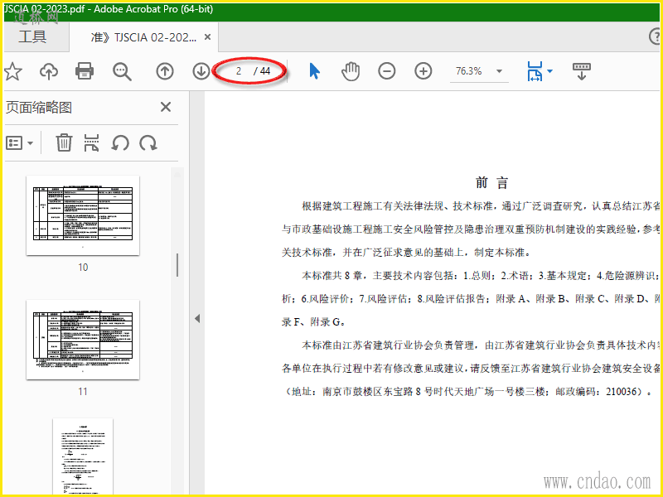Zoom out with the minus button
Image resolution: width=663 pixels, height=497 pixels.
tap(387, 71)
